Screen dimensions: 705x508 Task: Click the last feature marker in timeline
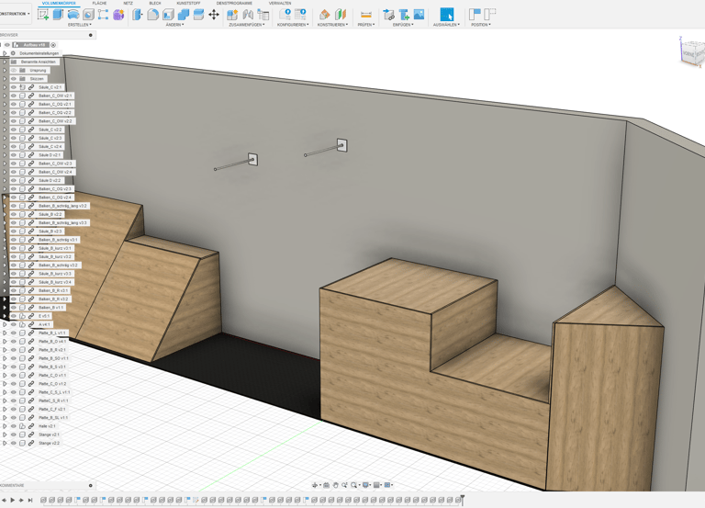(457, 501)
